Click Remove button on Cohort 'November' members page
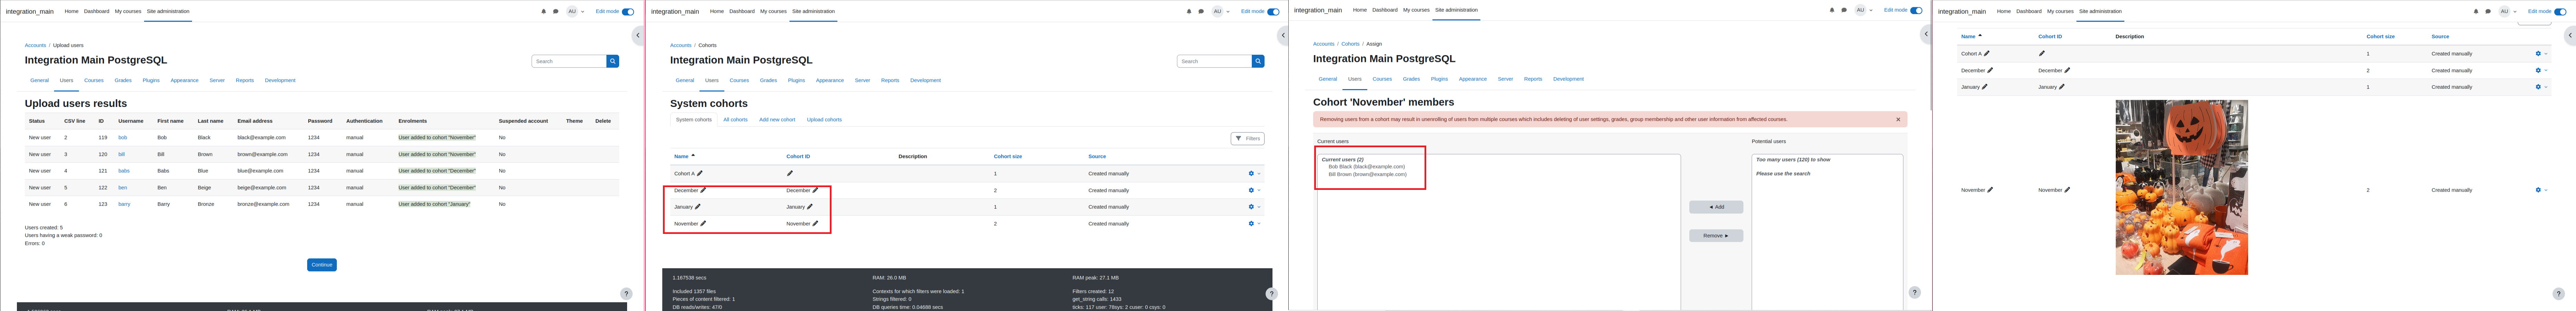 coord(1716,236)
